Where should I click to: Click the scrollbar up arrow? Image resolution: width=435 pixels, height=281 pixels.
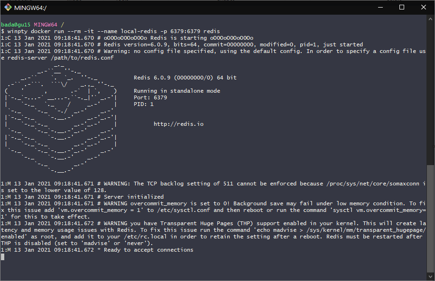coord(430,18)
